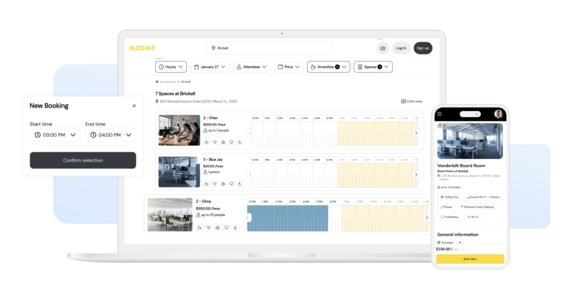
Task: Click the coffee amenity icon on 3 - Blue Jay
Action: (206, 184)
